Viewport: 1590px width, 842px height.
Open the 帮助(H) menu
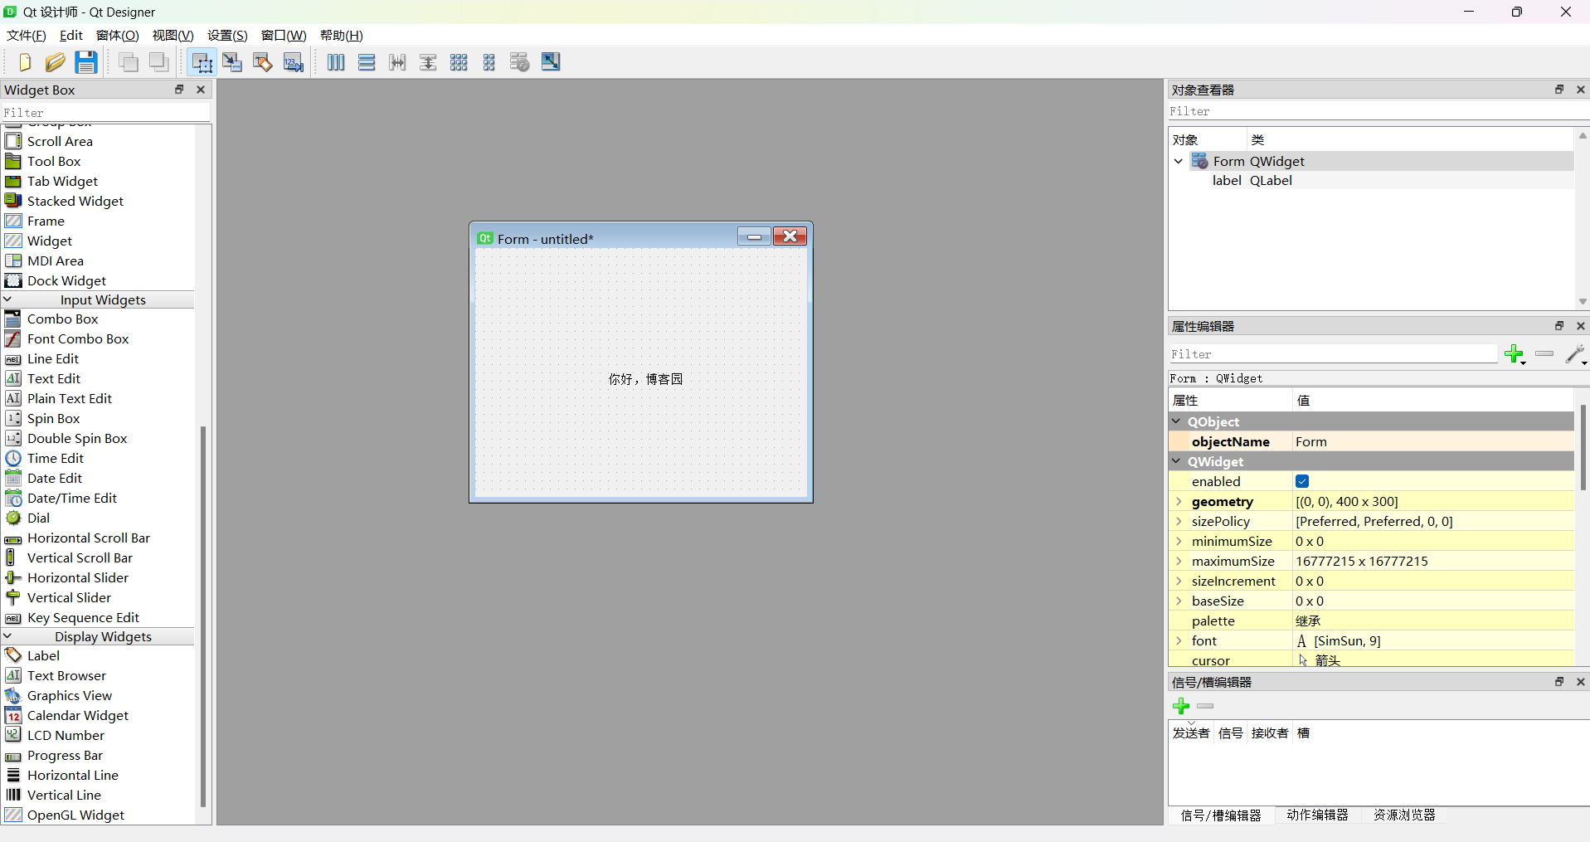pyautogui.click(x=342, y=36)
